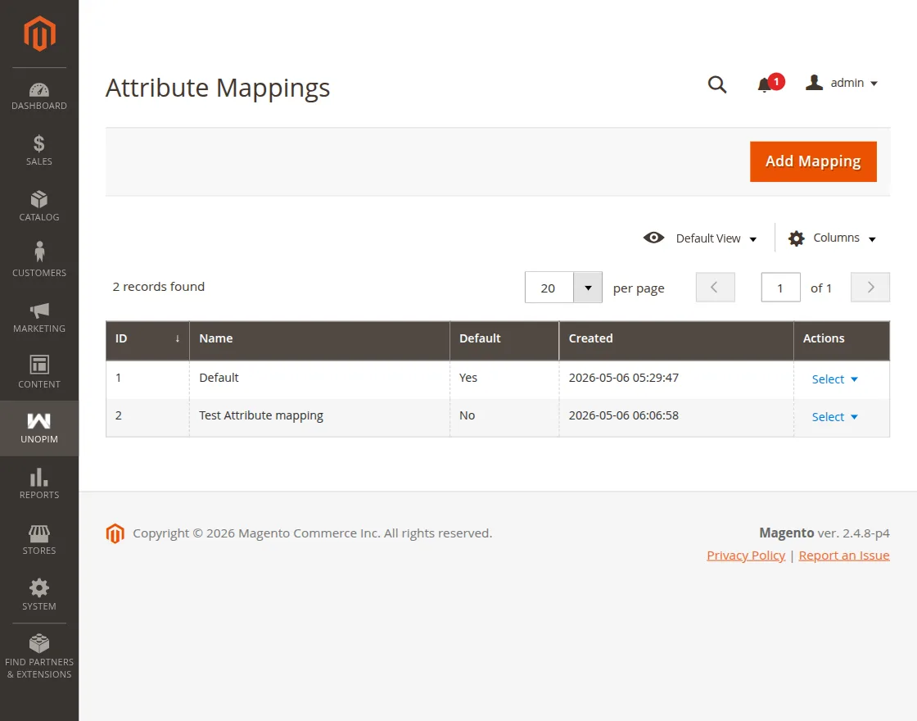This screenshot has height=721, width=917.
Task: Open the Sales sidebar menu
Action: click(x=39, y=150)
